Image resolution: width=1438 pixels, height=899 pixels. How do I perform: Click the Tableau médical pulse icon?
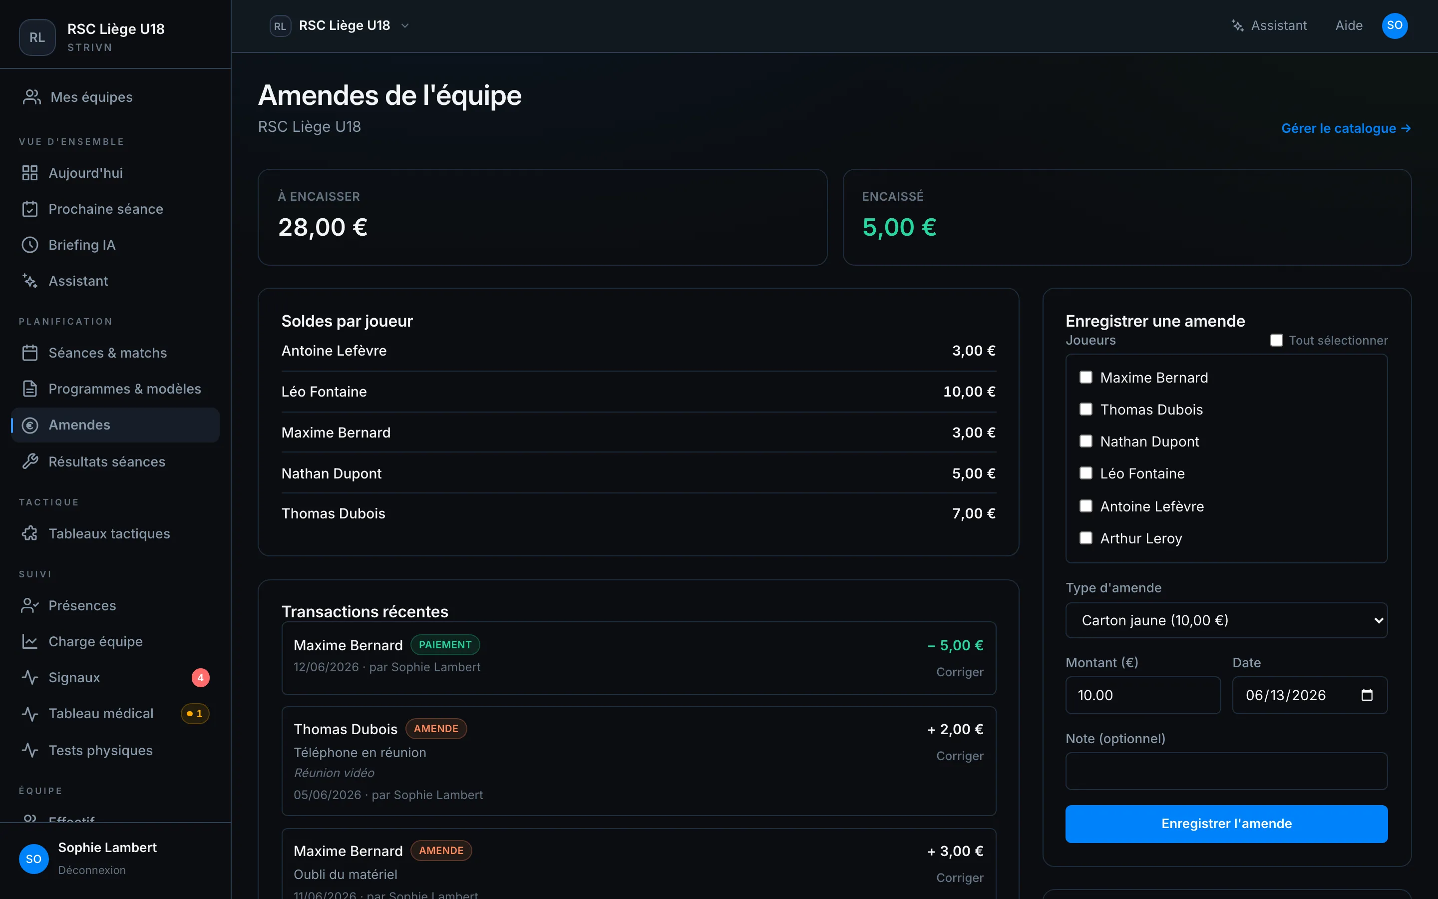[x=30, y=714]
